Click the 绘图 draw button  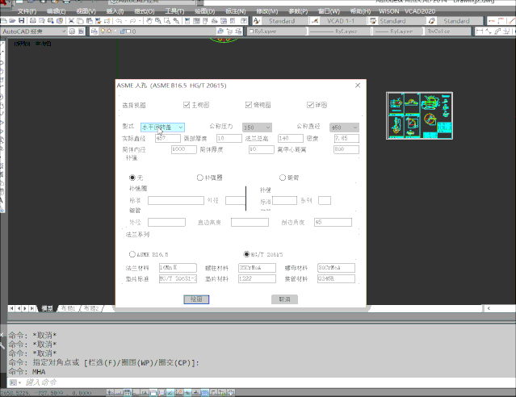(196, 299)
